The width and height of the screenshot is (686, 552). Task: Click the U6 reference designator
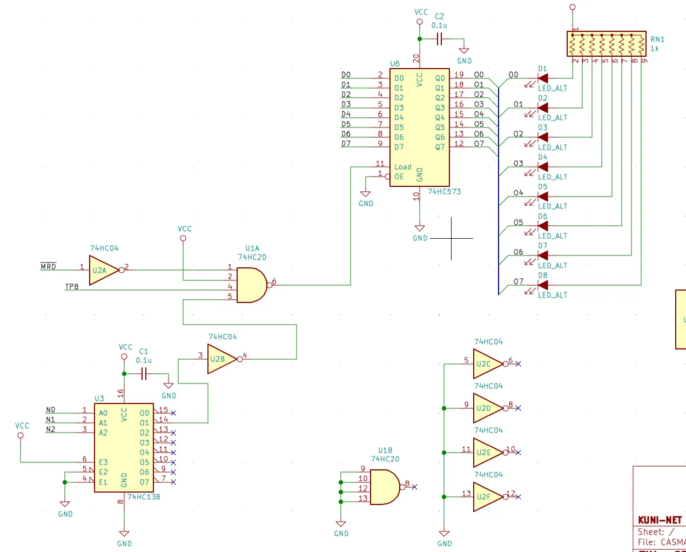coord(395,64)
